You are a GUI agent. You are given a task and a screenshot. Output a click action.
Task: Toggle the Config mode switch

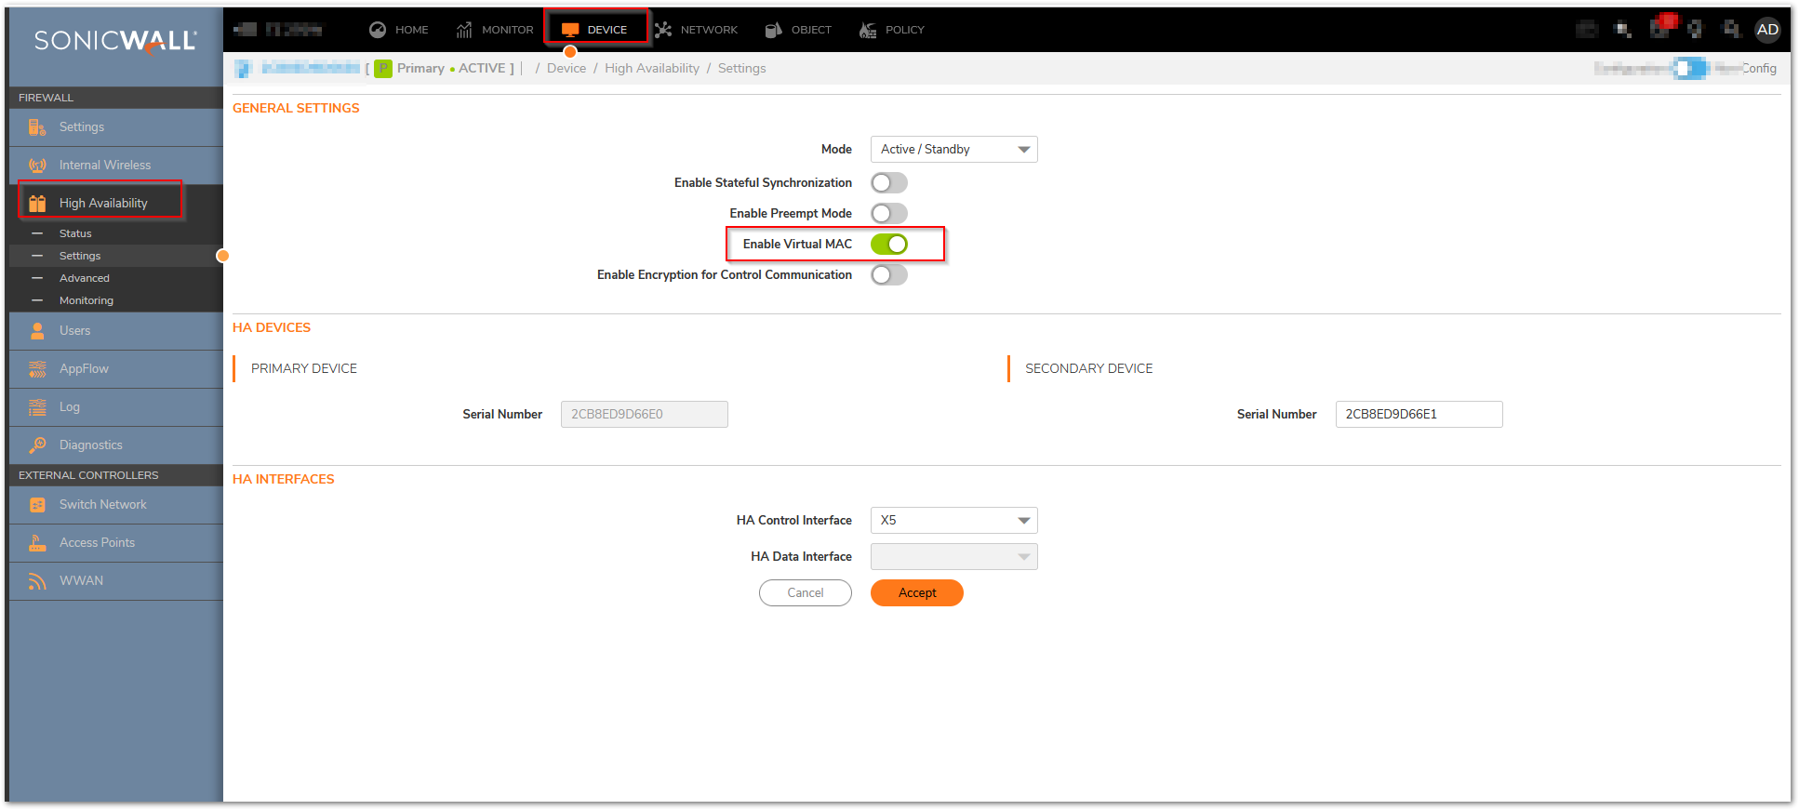[1691, 68]
